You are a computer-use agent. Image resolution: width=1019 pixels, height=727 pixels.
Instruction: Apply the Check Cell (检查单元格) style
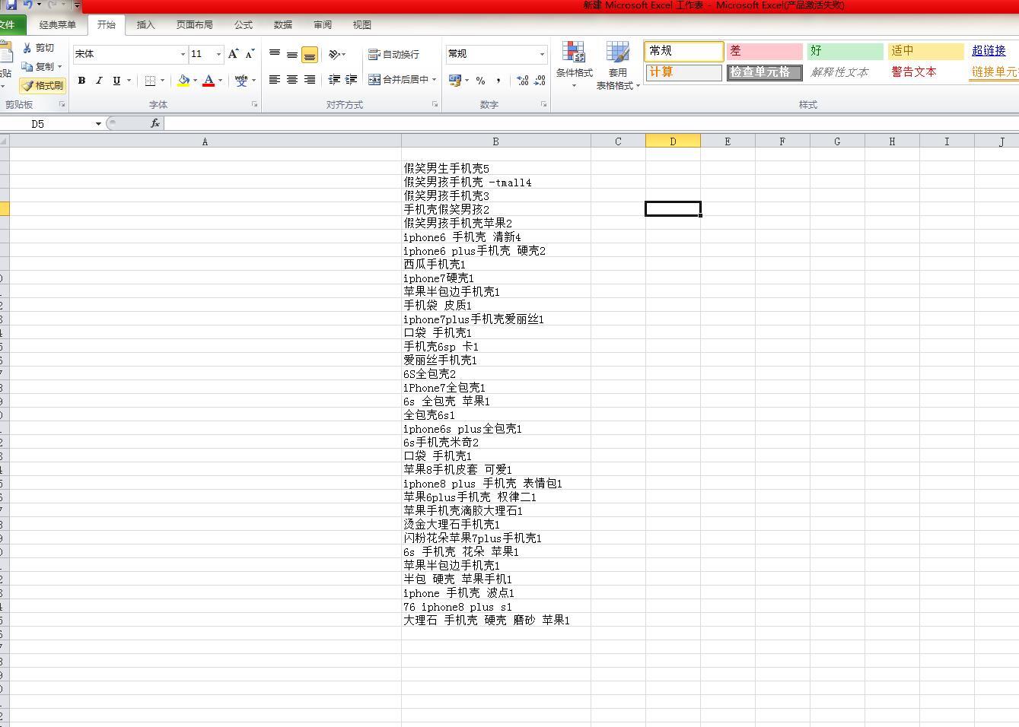[x=765, y=72]
